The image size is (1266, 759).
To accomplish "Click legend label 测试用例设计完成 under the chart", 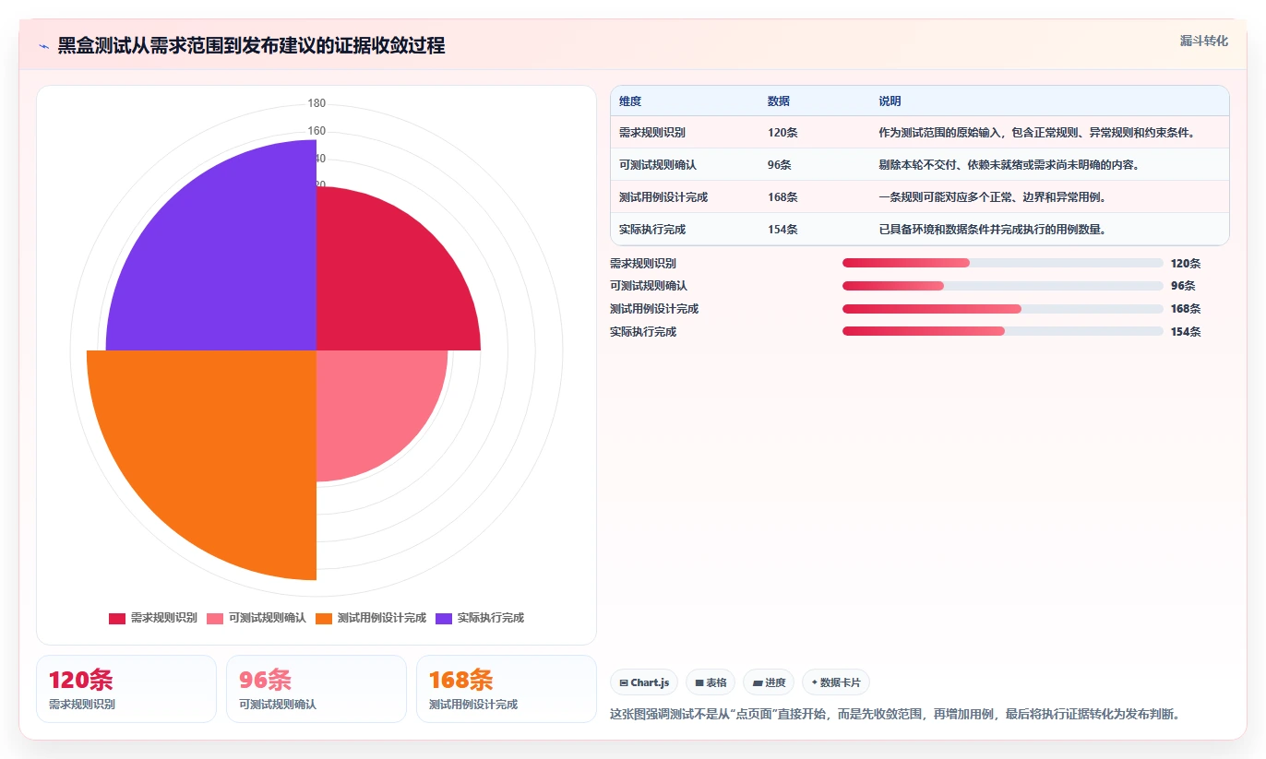I will tap(381, 618).
